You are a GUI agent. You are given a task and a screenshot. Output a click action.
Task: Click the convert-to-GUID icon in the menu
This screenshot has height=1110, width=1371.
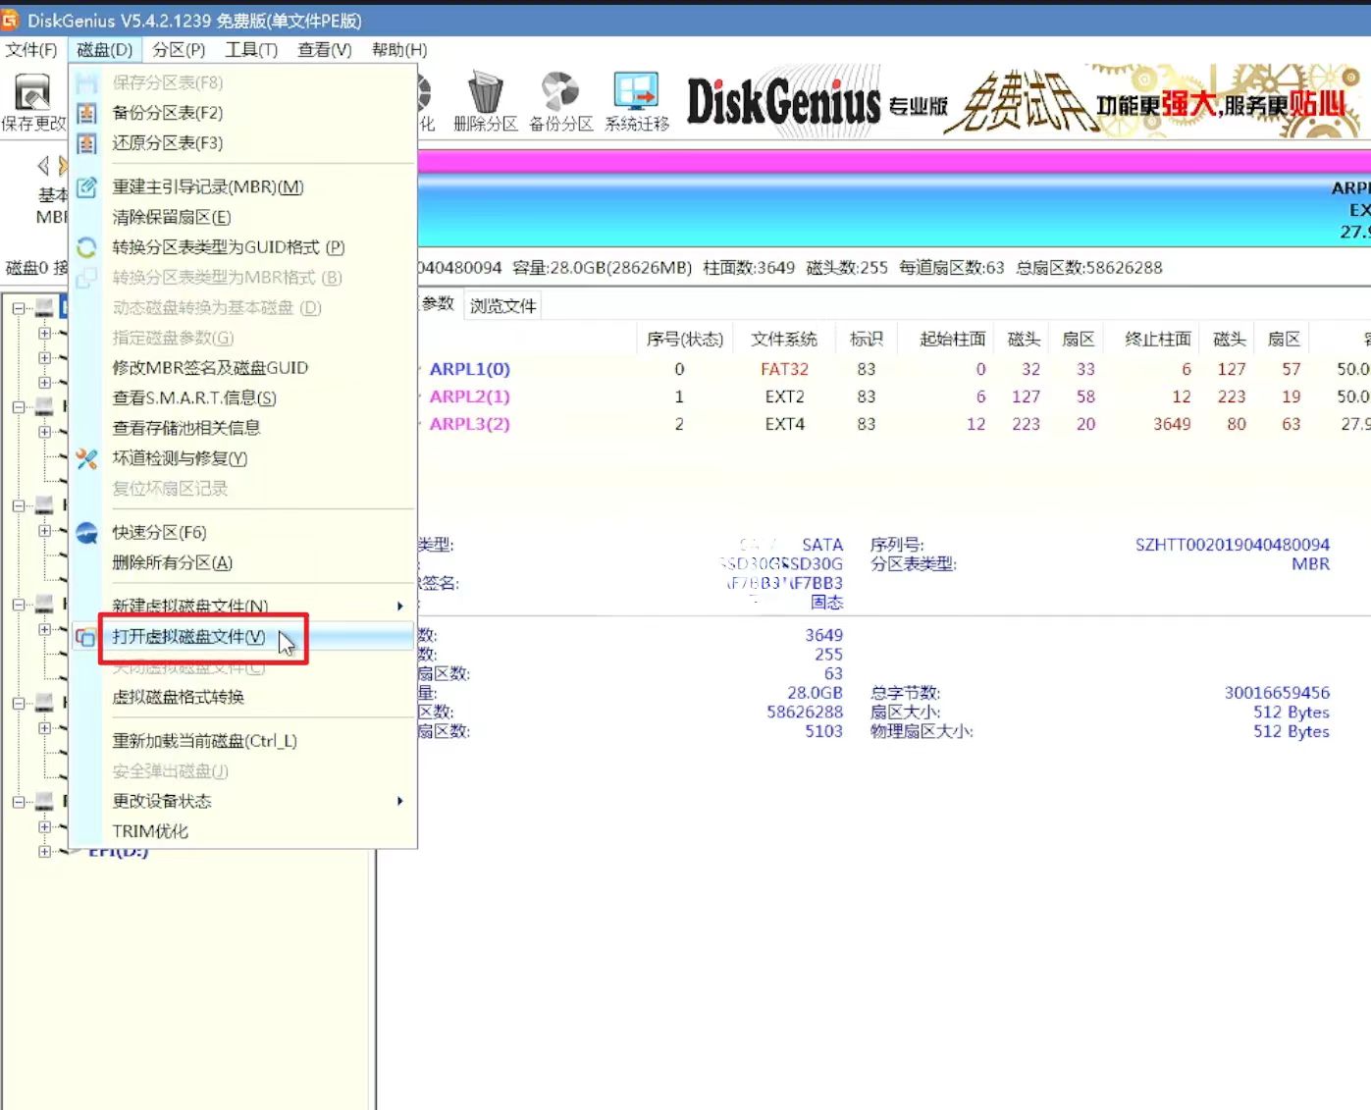point(86,247)
